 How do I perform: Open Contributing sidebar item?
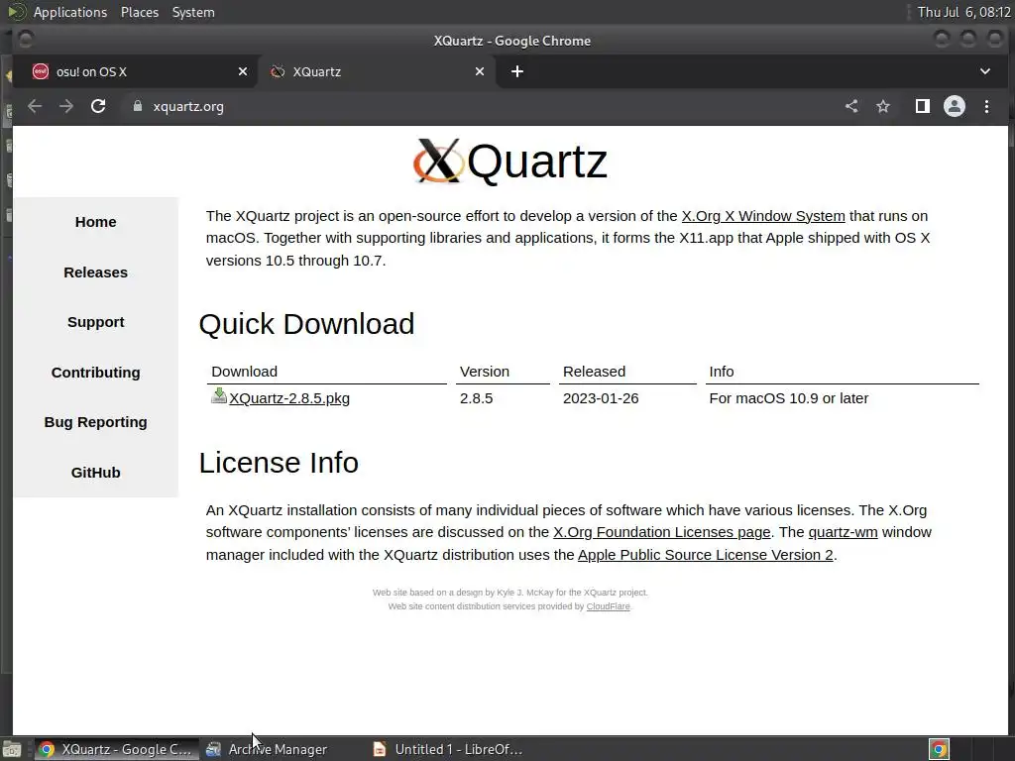(x=96, y=373)
